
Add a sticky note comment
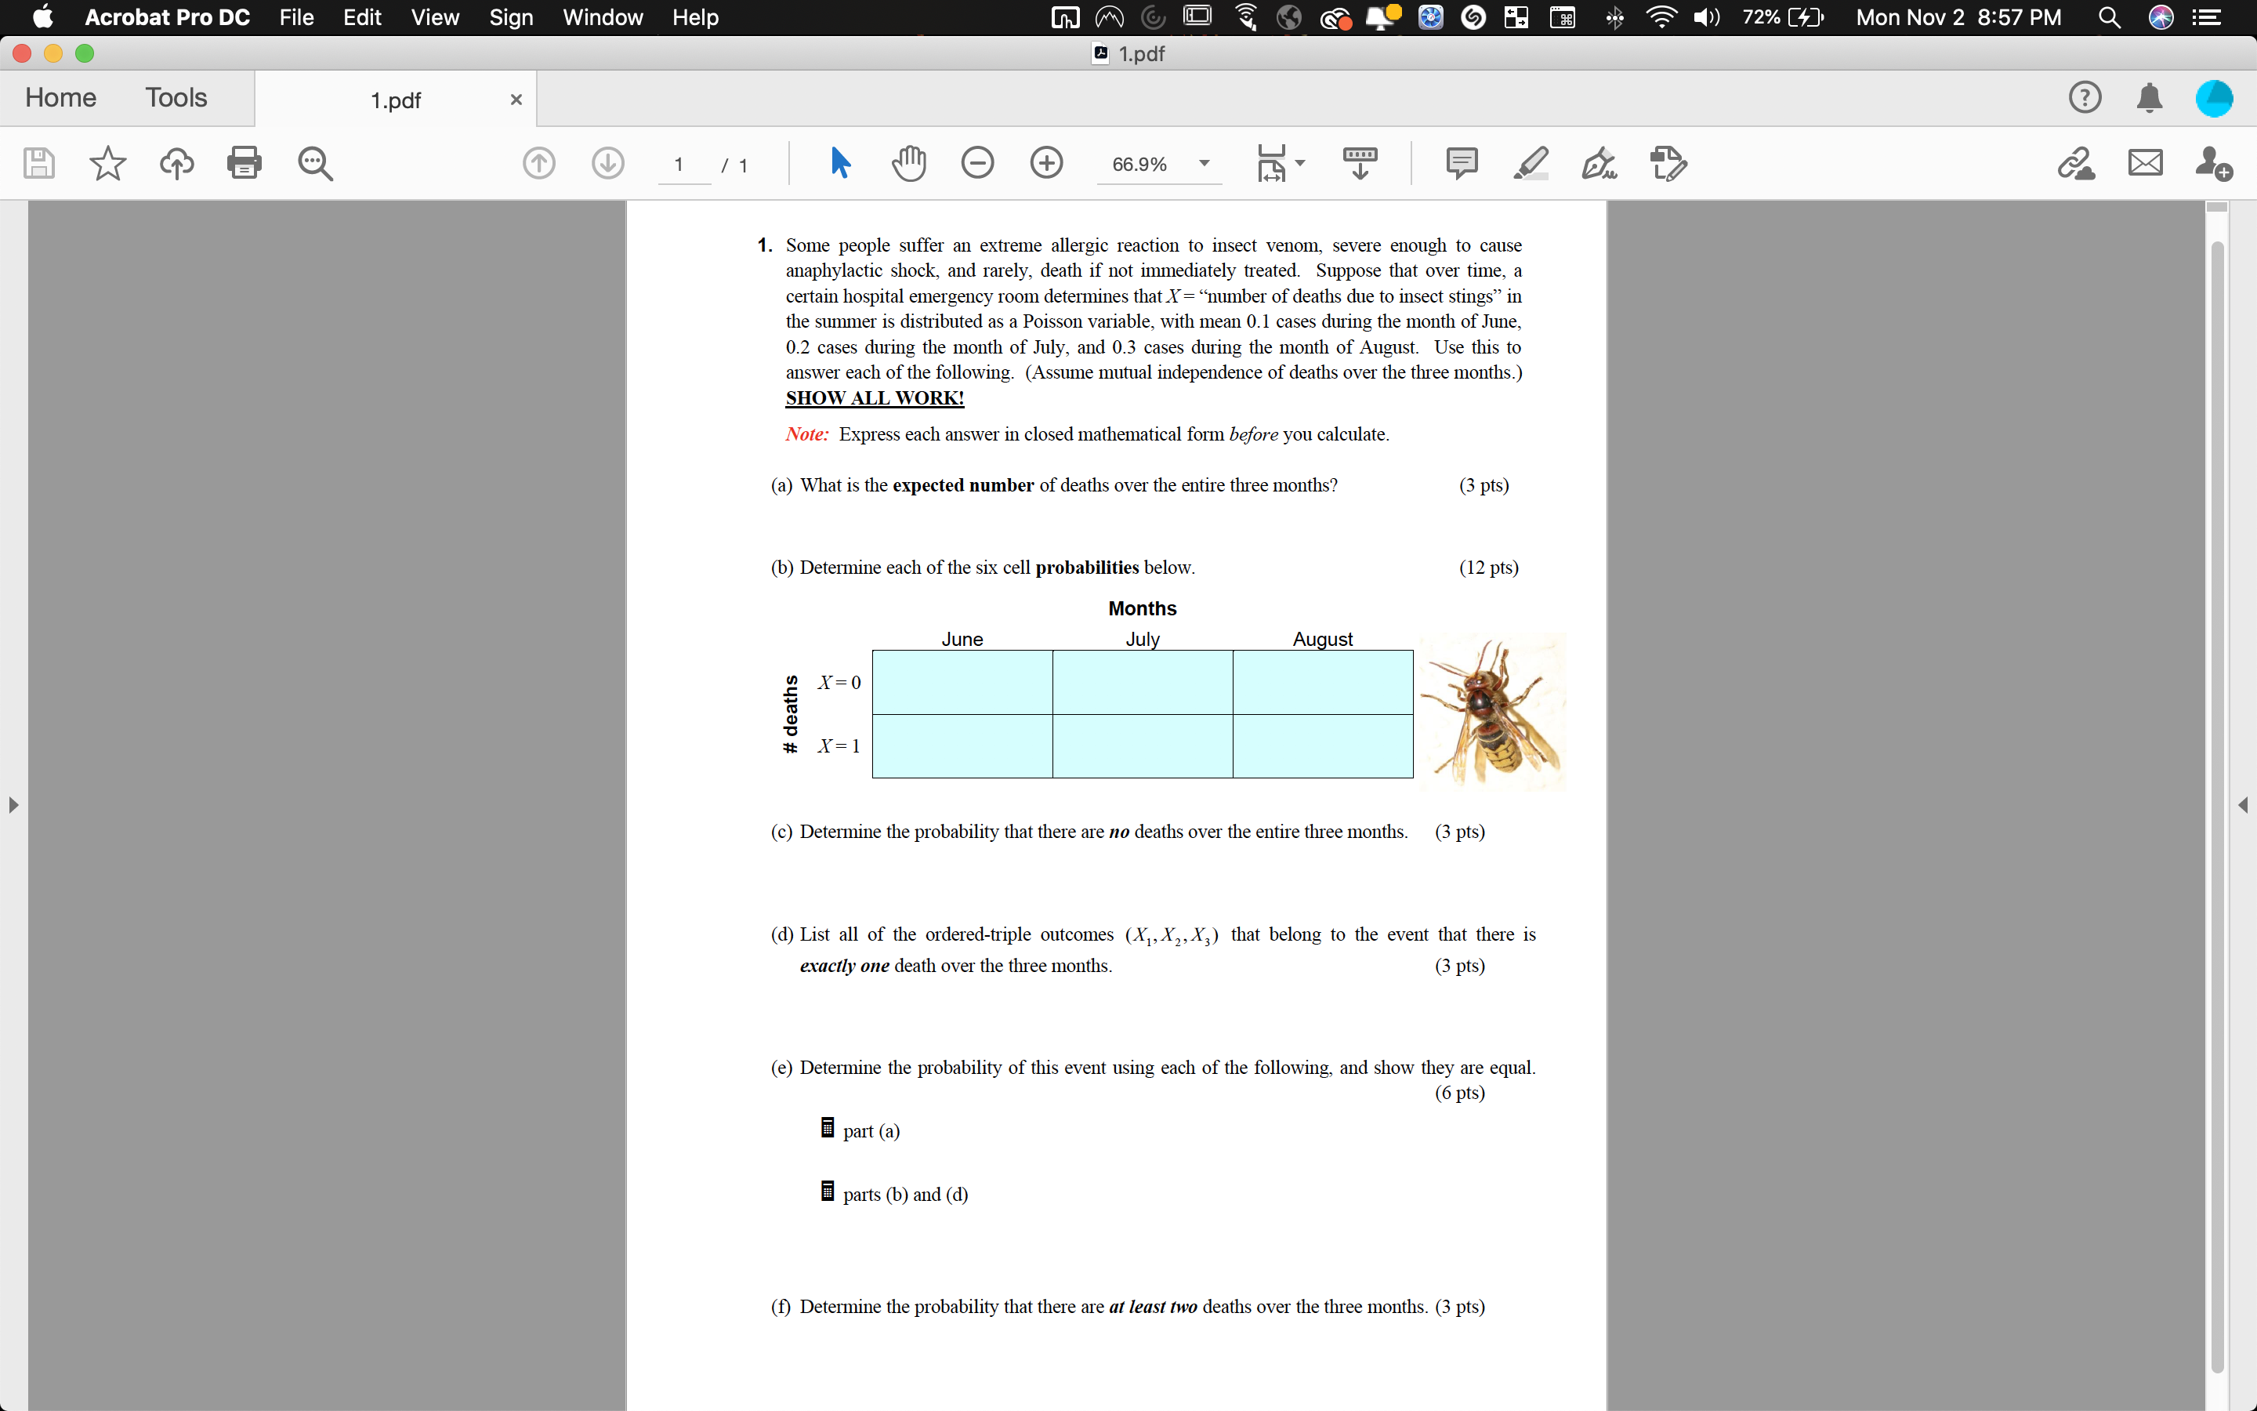[1462, 163]
